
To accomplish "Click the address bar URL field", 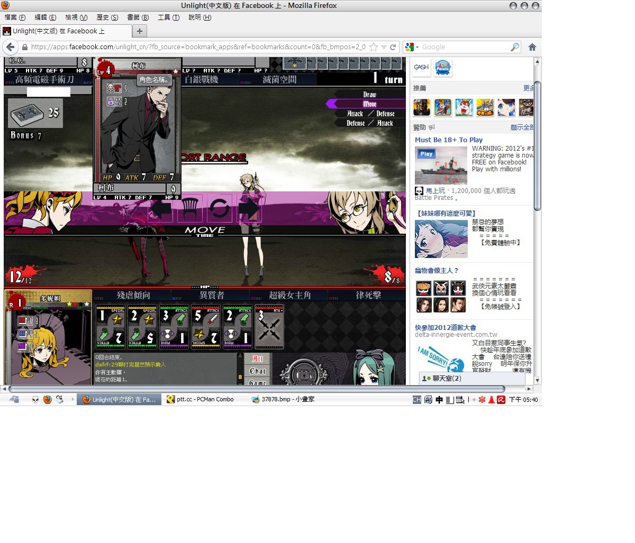I will [x=198, y=47].
